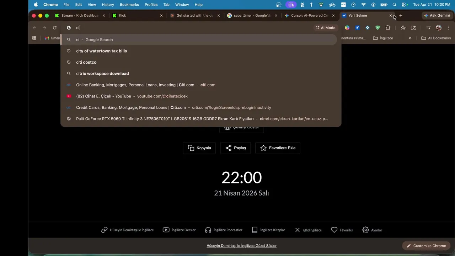Open the History menu
The height and width of the screenshot is (256, 455).
[108, 5]
